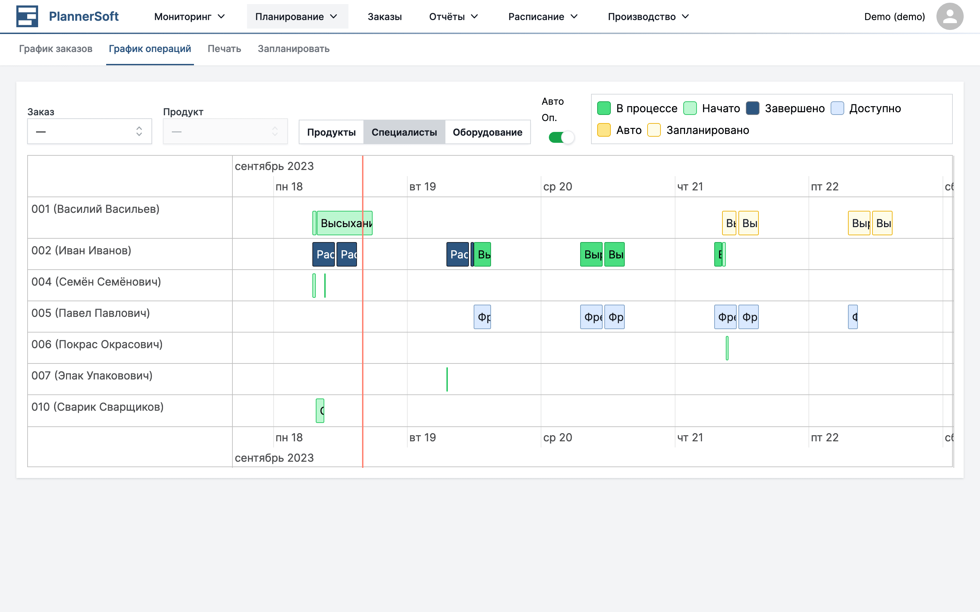The height and width of the screenshot is (612, 980).
Task: Click the "Запланировать" link
Action: (293, 49)
